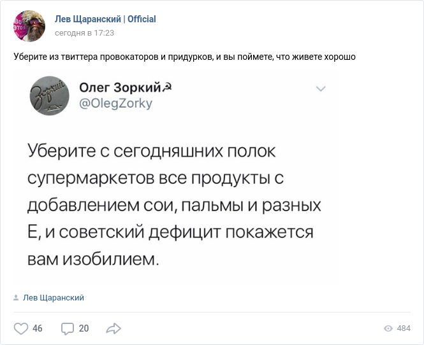Share the post with the arrow icon

coord(113,328)
